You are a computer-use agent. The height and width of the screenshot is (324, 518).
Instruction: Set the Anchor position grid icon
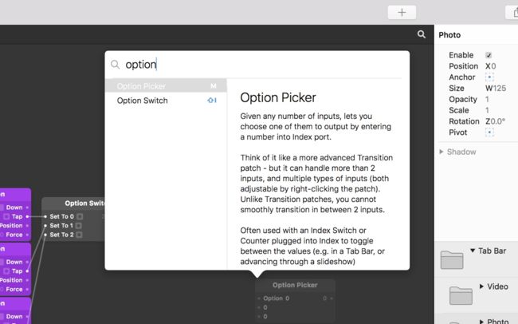point(489,77)
